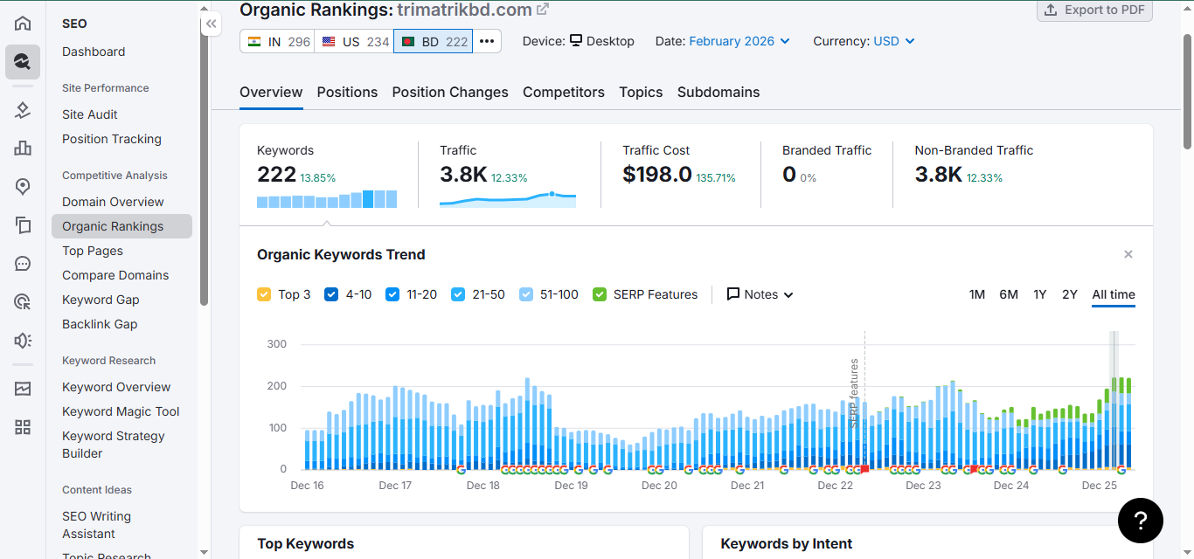The width and height of the screenshot is (1194, 559).
Task: Open external link icon beside trimatrikbd.com
Action: [x=543, y=10]
